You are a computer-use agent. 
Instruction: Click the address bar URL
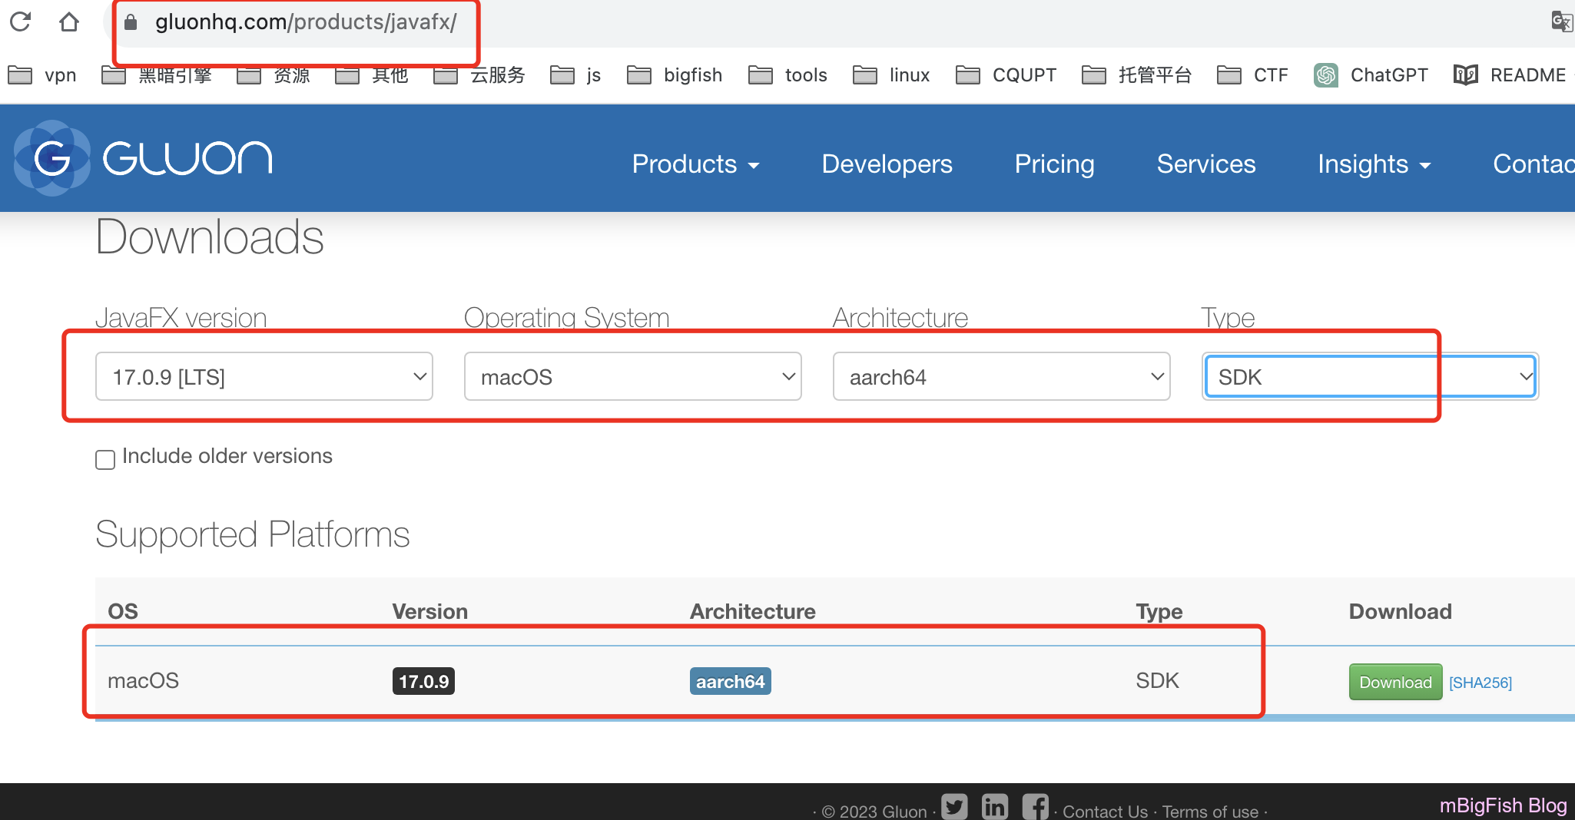pyautogui.click(x=306, y=22)
